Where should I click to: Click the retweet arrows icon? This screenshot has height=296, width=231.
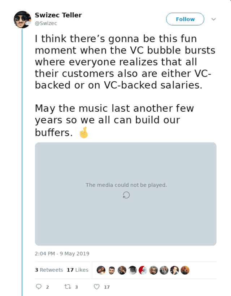[67, 287]
